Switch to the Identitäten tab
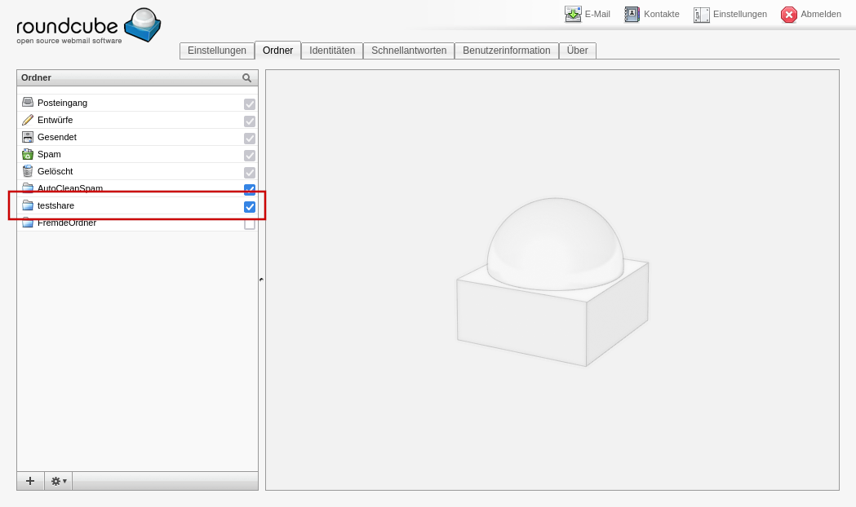The height and width of the screenshot is (507, 856). tap(332, 51)
